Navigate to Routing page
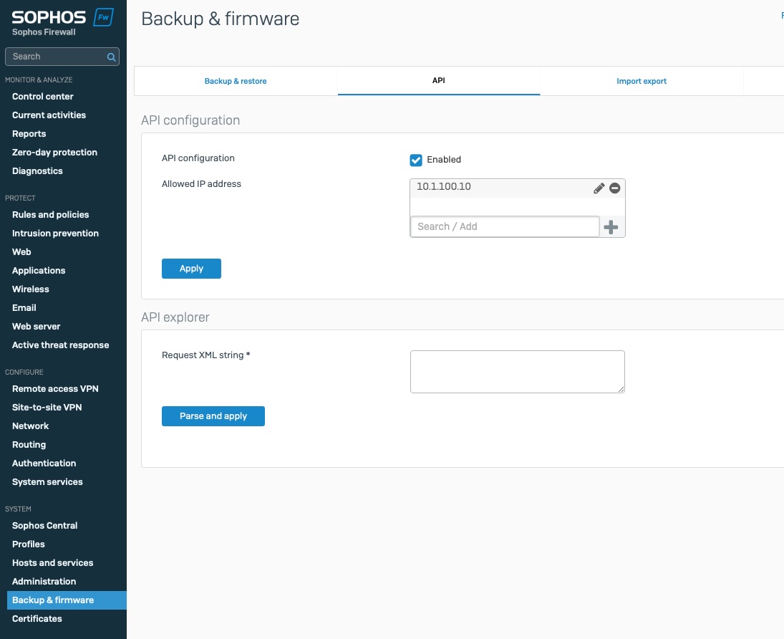The height and width of the screenshot is (639, 784). point(29,445)
